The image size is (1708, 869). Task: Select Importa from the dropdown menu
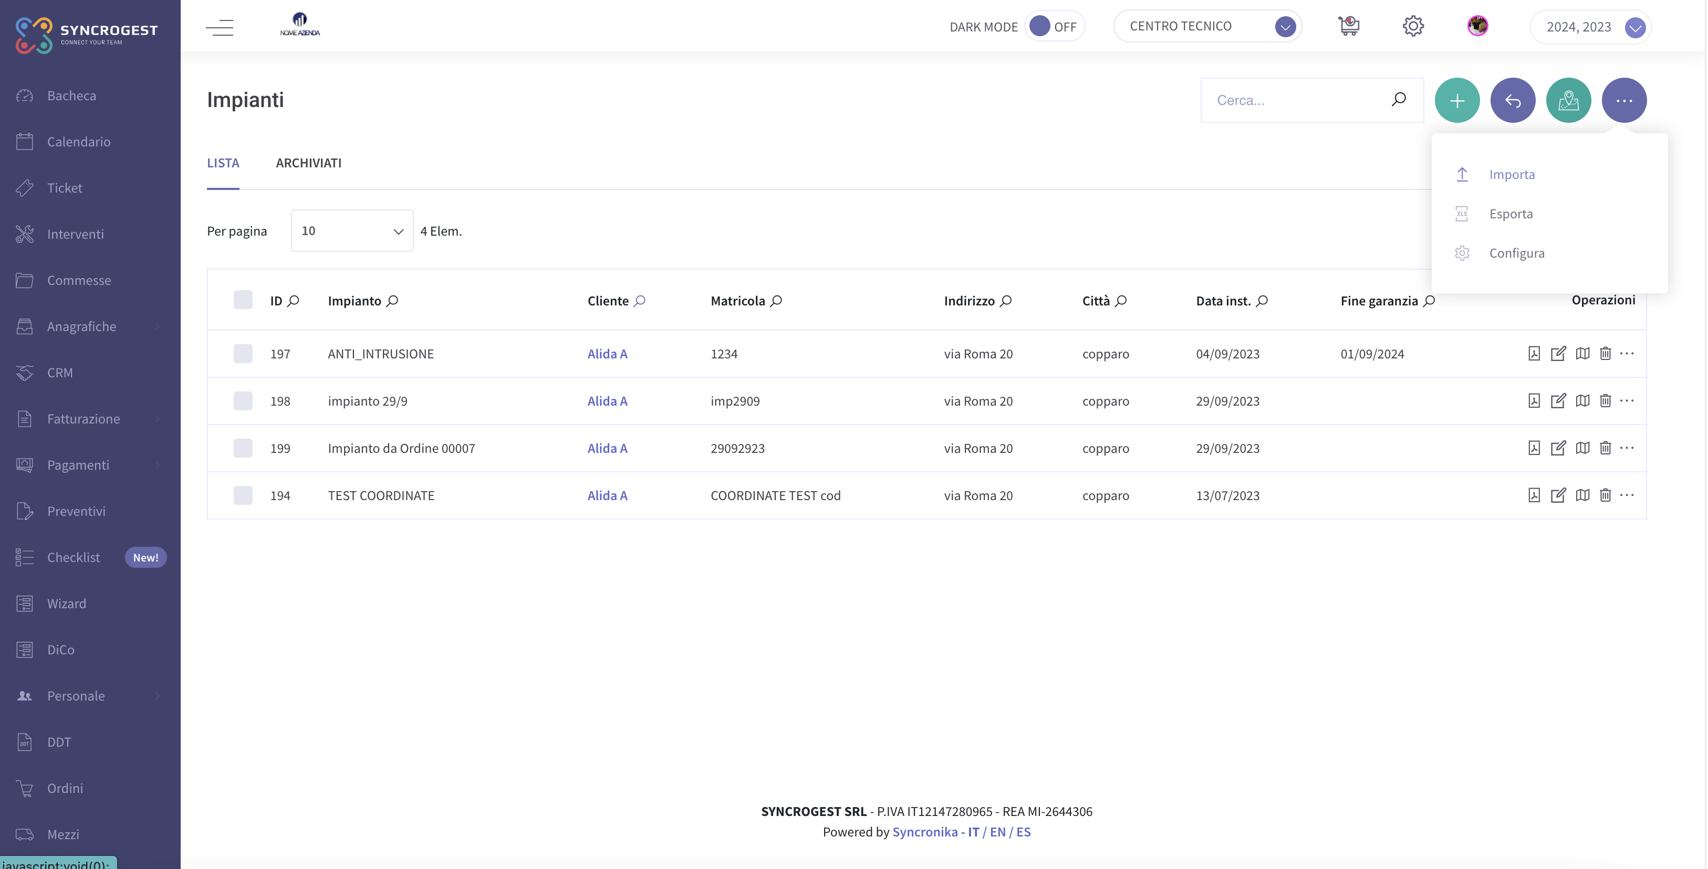coord(1511,174)
